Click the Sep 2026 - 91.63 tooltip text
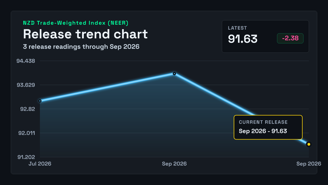328x185 pixels. 263,131
